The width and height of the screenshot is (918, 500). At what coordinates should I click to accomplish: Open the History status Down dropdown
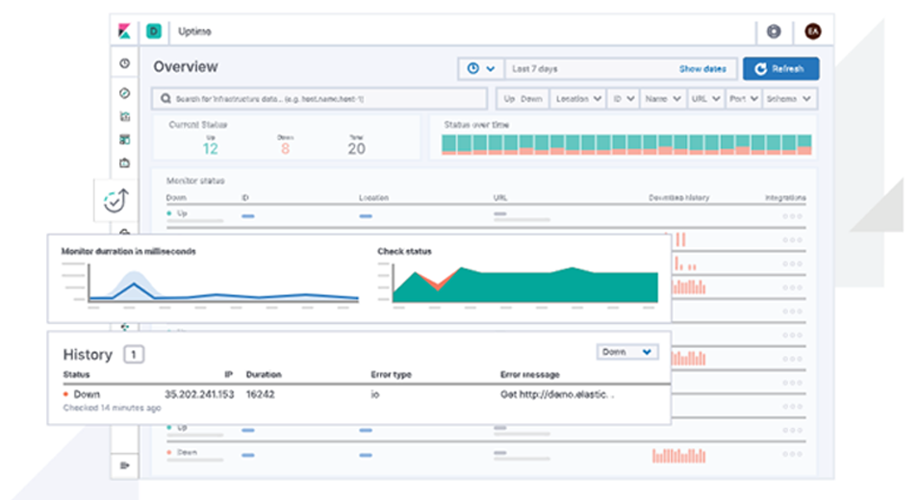(x=627, y=352)
